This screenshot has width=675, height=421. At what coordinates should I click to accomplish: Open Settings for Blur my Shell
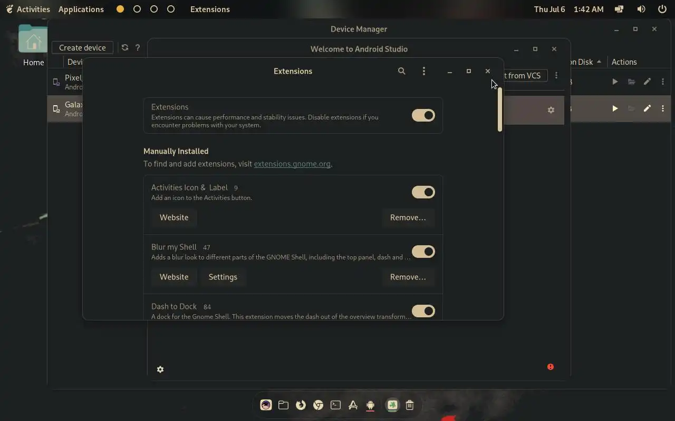(x=223, y=277)
